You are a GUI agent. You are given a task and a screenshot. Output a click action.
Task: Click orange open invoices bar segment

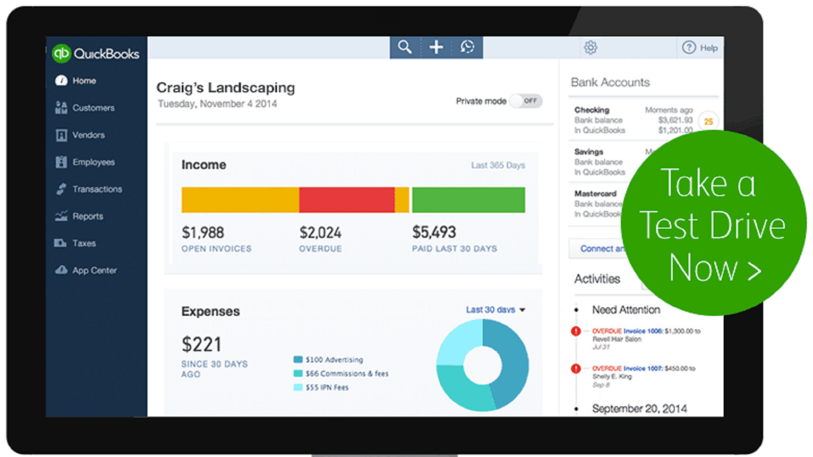pos(240,200)
